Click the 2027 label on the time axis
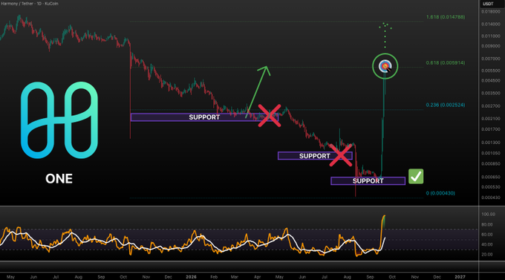 tap(460, 277)
